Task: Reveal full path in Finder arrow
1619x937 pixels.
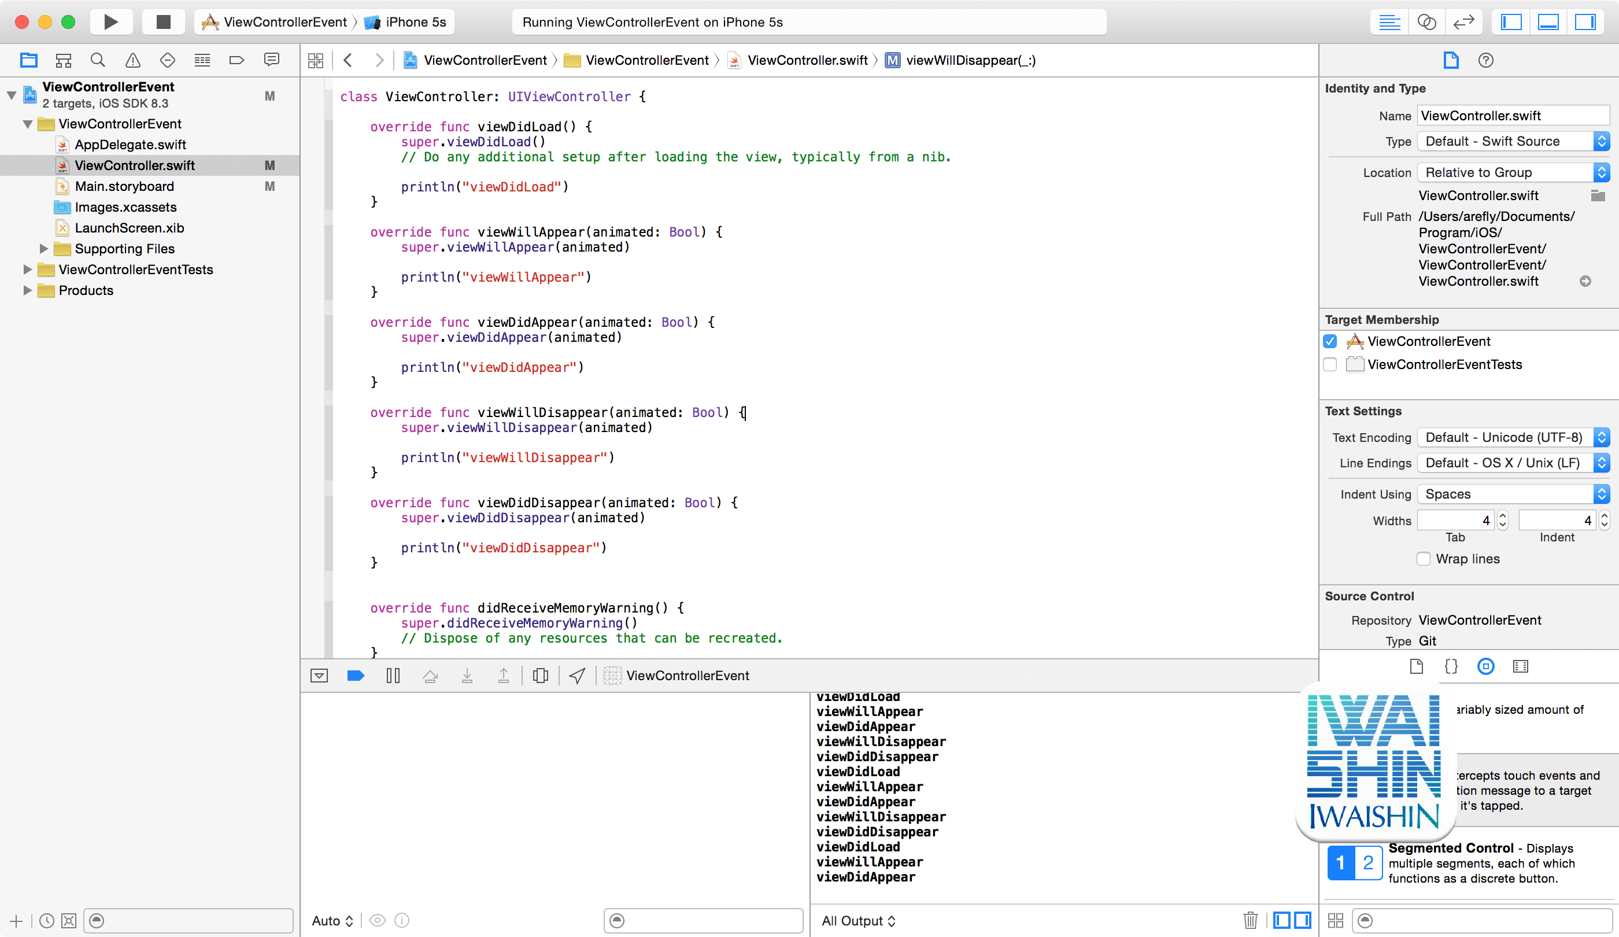Action: 1585,282
